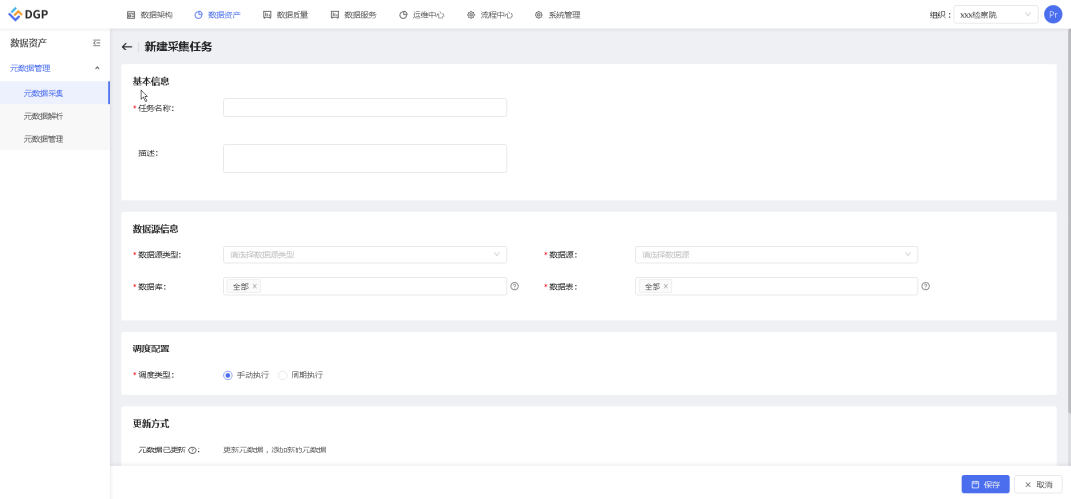Collapse the 数据资产 sidebar using the fold icon
1071x499 pixels.
click(96, 43)
